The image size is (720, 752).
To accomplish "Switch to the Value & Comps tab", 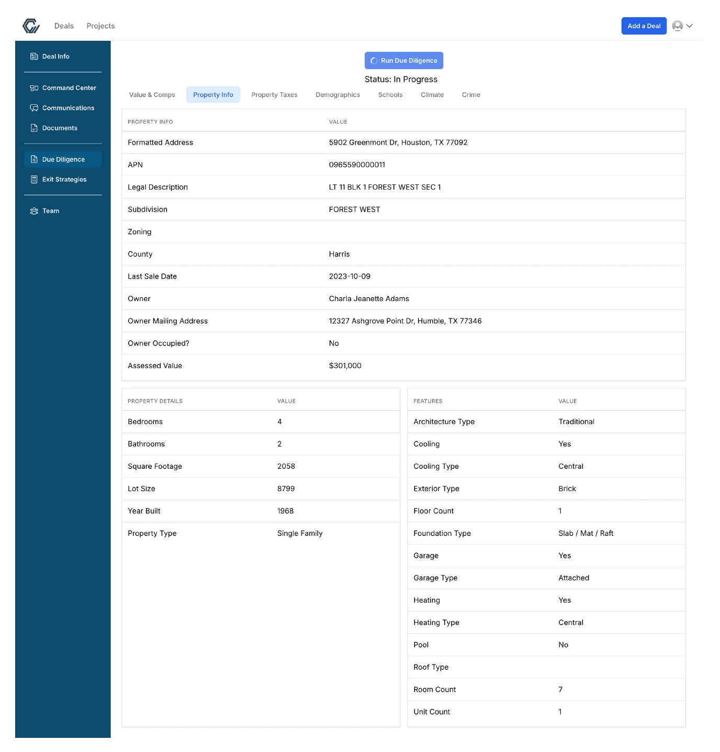I will click(x=152, y=95).
